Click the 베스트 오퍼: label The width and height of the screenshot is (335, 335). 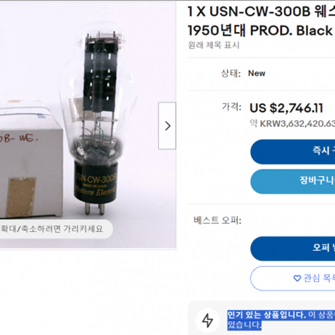click(218, 220)
